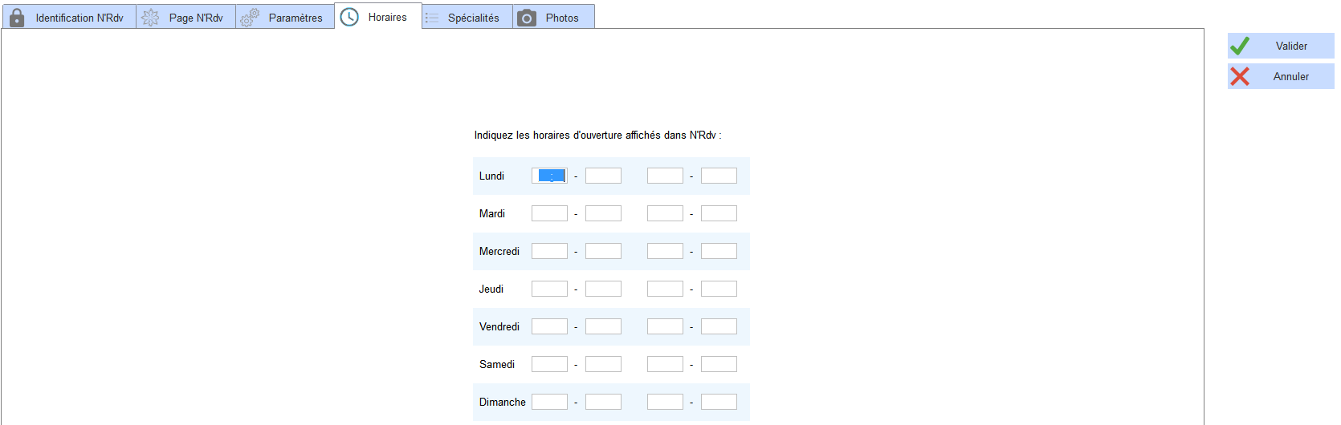Click the Samedi day label
Viewport: 1341px width, 425px height.
click(x=497, y=364)
